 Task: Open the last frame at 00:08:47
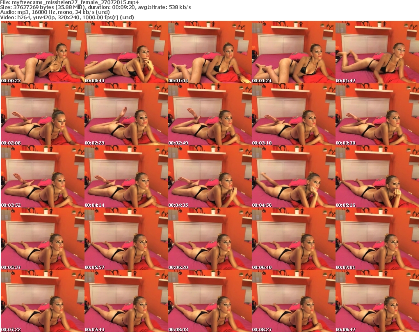pyautogui.click(x=377, y=301)
